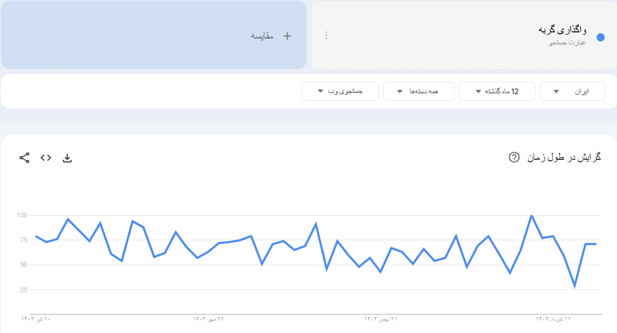Expand the 12 ماه گذشته time range dropdown
This screenshot has width=617, height=333.
click(x=497, y=91)
